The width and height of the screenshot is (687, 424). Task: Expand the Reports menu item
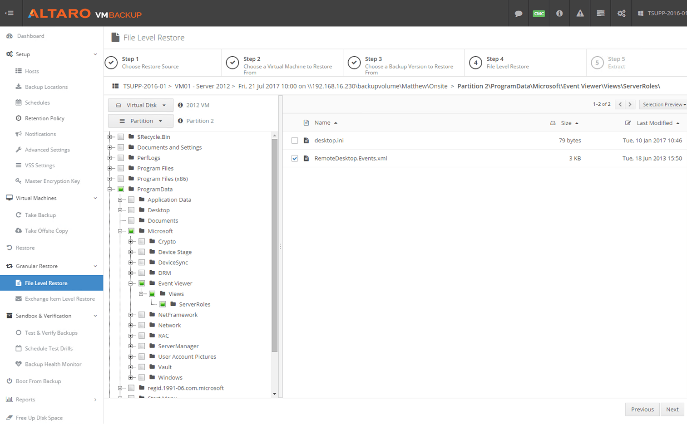(x=52, y=400)
